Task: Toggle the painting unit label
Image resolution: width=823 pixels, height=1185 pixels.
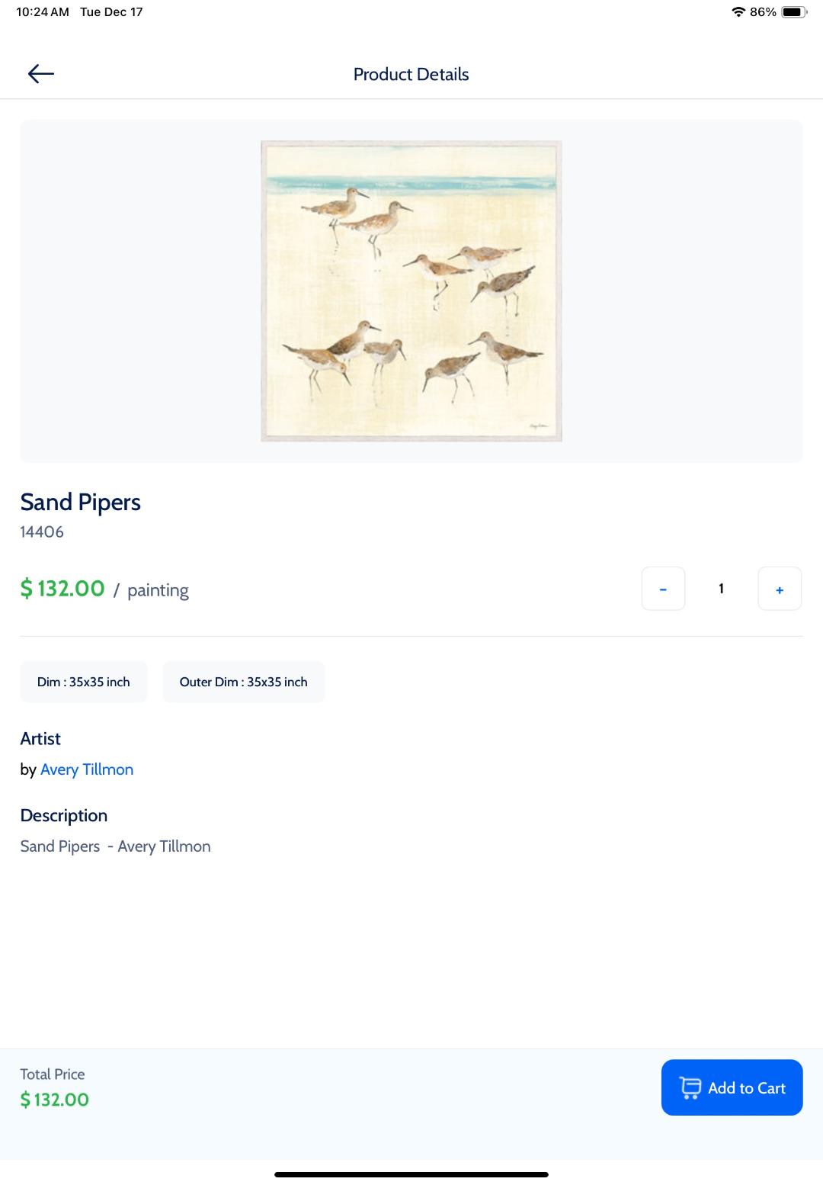Action: coord(157,589)
